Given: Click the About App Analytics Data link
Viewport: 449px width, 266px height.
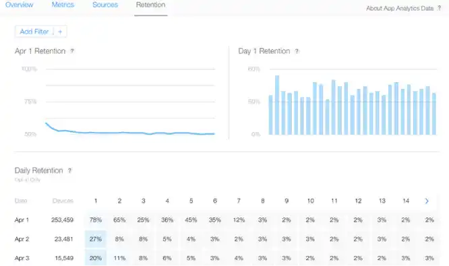Looking at the screenshot, I should 400,9.
